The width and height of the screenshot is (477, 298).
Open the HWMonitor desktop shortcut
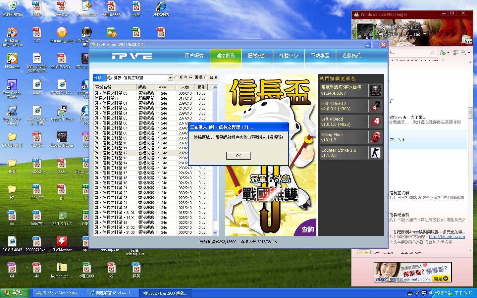62,242
